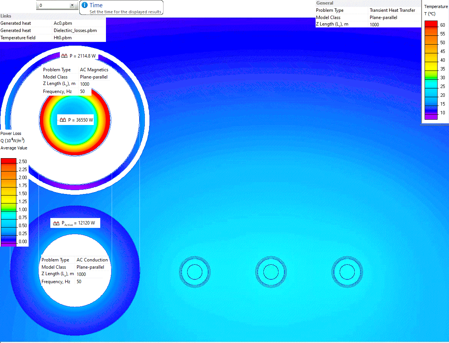Click the AC Magnetics problem type value
This screenshot has height=343, width=449.
(94, 70)
